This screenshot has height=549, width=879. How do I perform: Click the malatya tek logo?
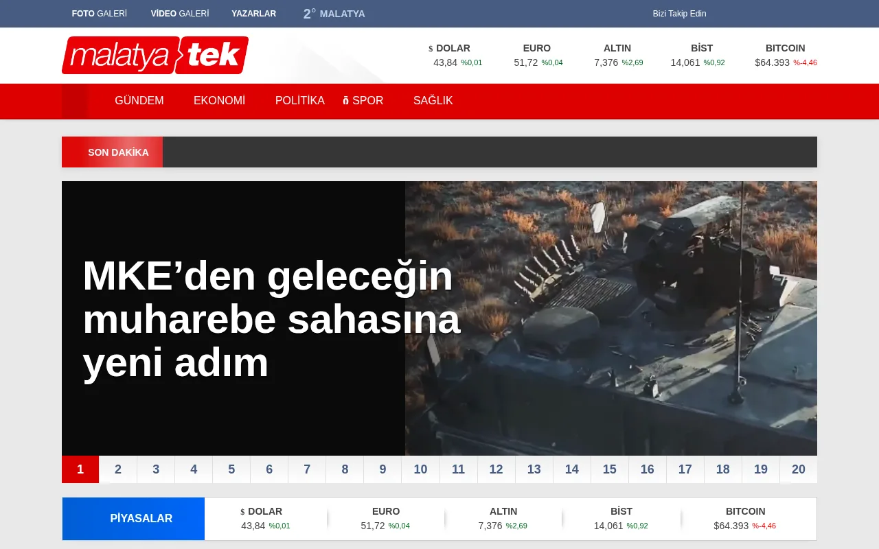coord(155,56)
